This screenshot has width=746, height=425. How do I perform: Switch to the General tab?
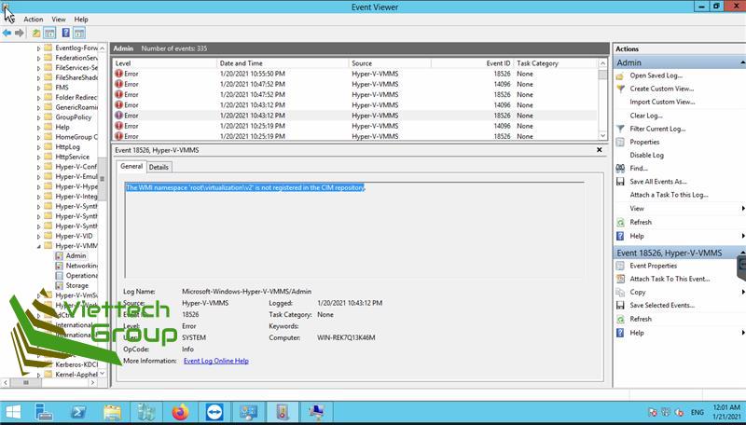(131, 167)
